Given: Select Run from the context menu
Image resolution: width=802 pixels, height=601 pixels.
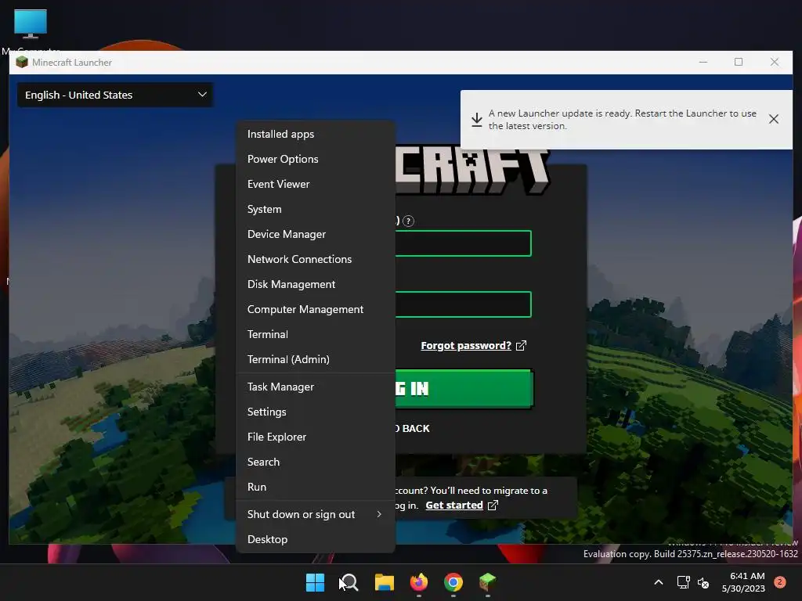Looking at the screenshot, I should coord(315,487).
